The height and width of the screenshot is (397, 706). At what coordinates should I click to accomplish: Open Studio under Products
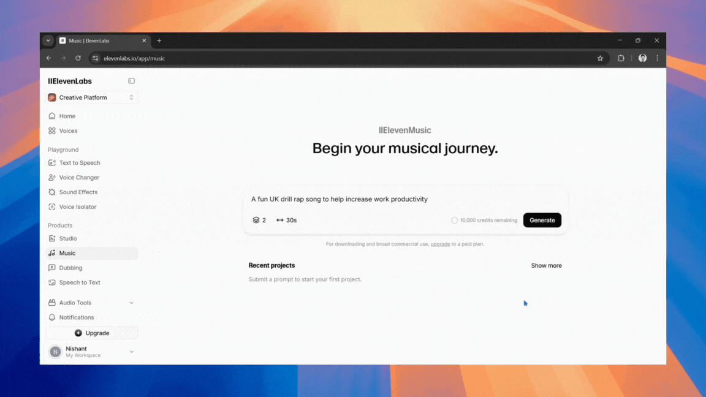68,238
